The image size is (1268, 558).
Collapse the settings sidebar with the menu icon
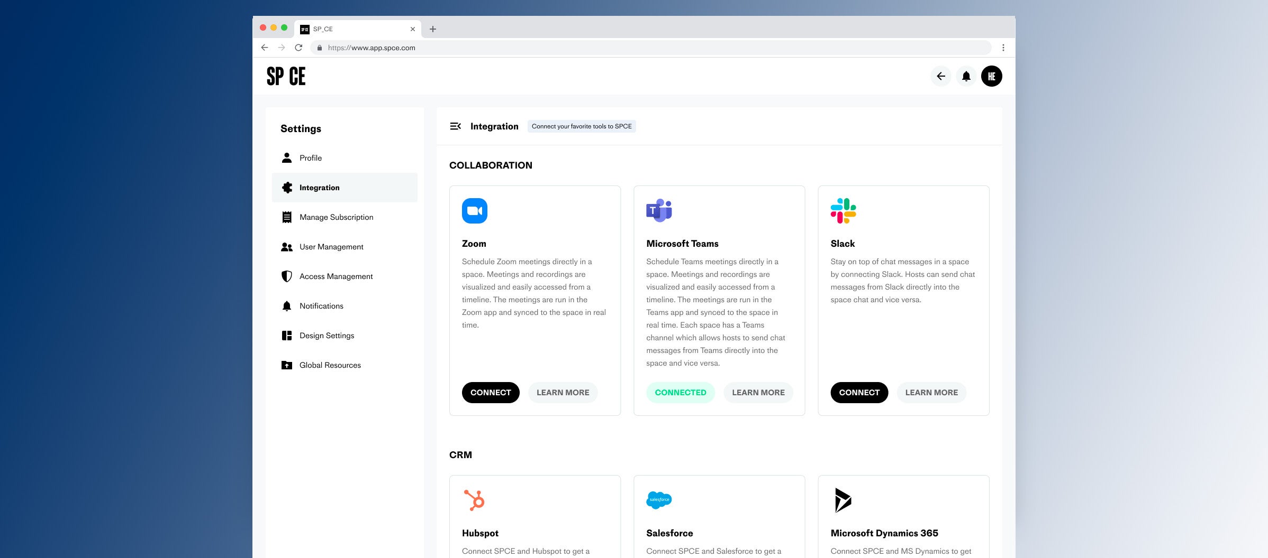[455, 126]
